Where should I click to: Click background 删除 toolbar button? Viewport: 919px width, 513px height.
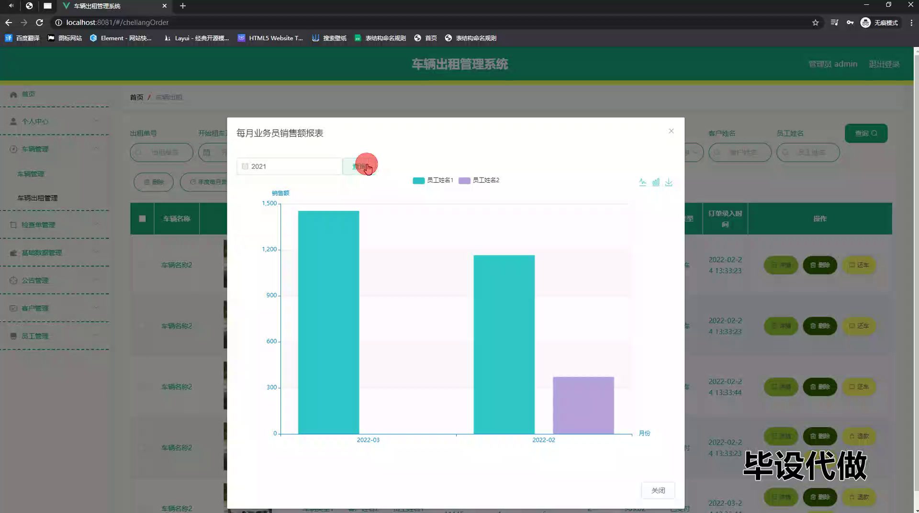pos(154,182)
